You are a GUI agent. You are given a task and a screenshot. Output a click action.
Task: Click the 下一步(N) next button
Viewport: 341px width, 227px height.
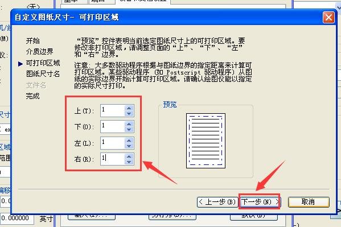coord(261,202)
